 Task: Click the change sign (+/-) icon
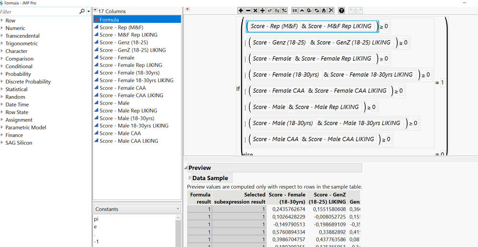click(284, 11)
